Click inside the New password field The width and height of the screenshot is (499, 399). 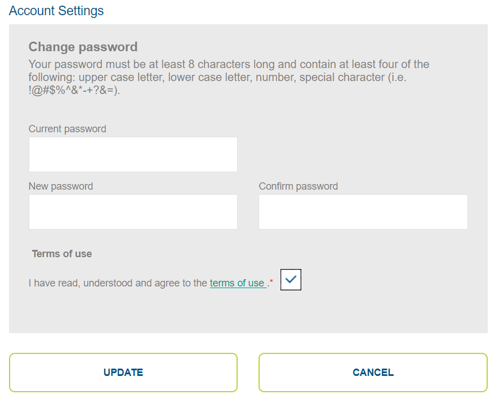pos(133,212)
